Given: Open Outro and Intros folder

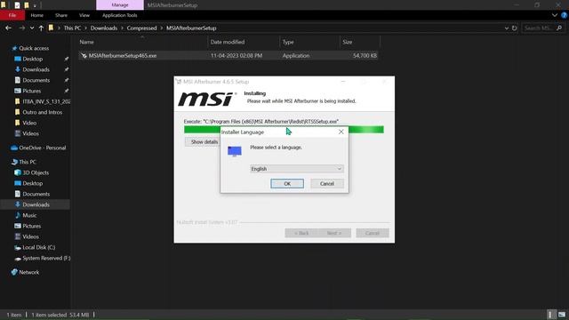Looking at the screenshot, I should click(42, 112).
